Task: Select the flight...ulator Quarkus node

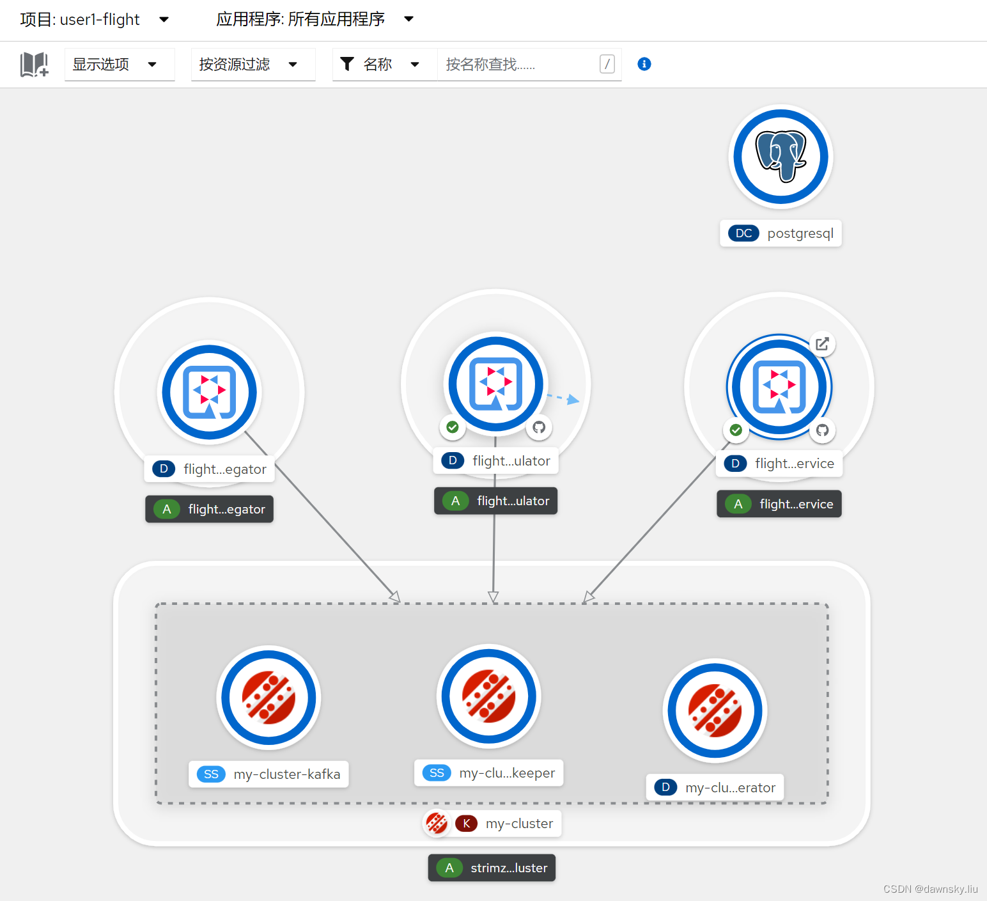Action: coord(495,384)
